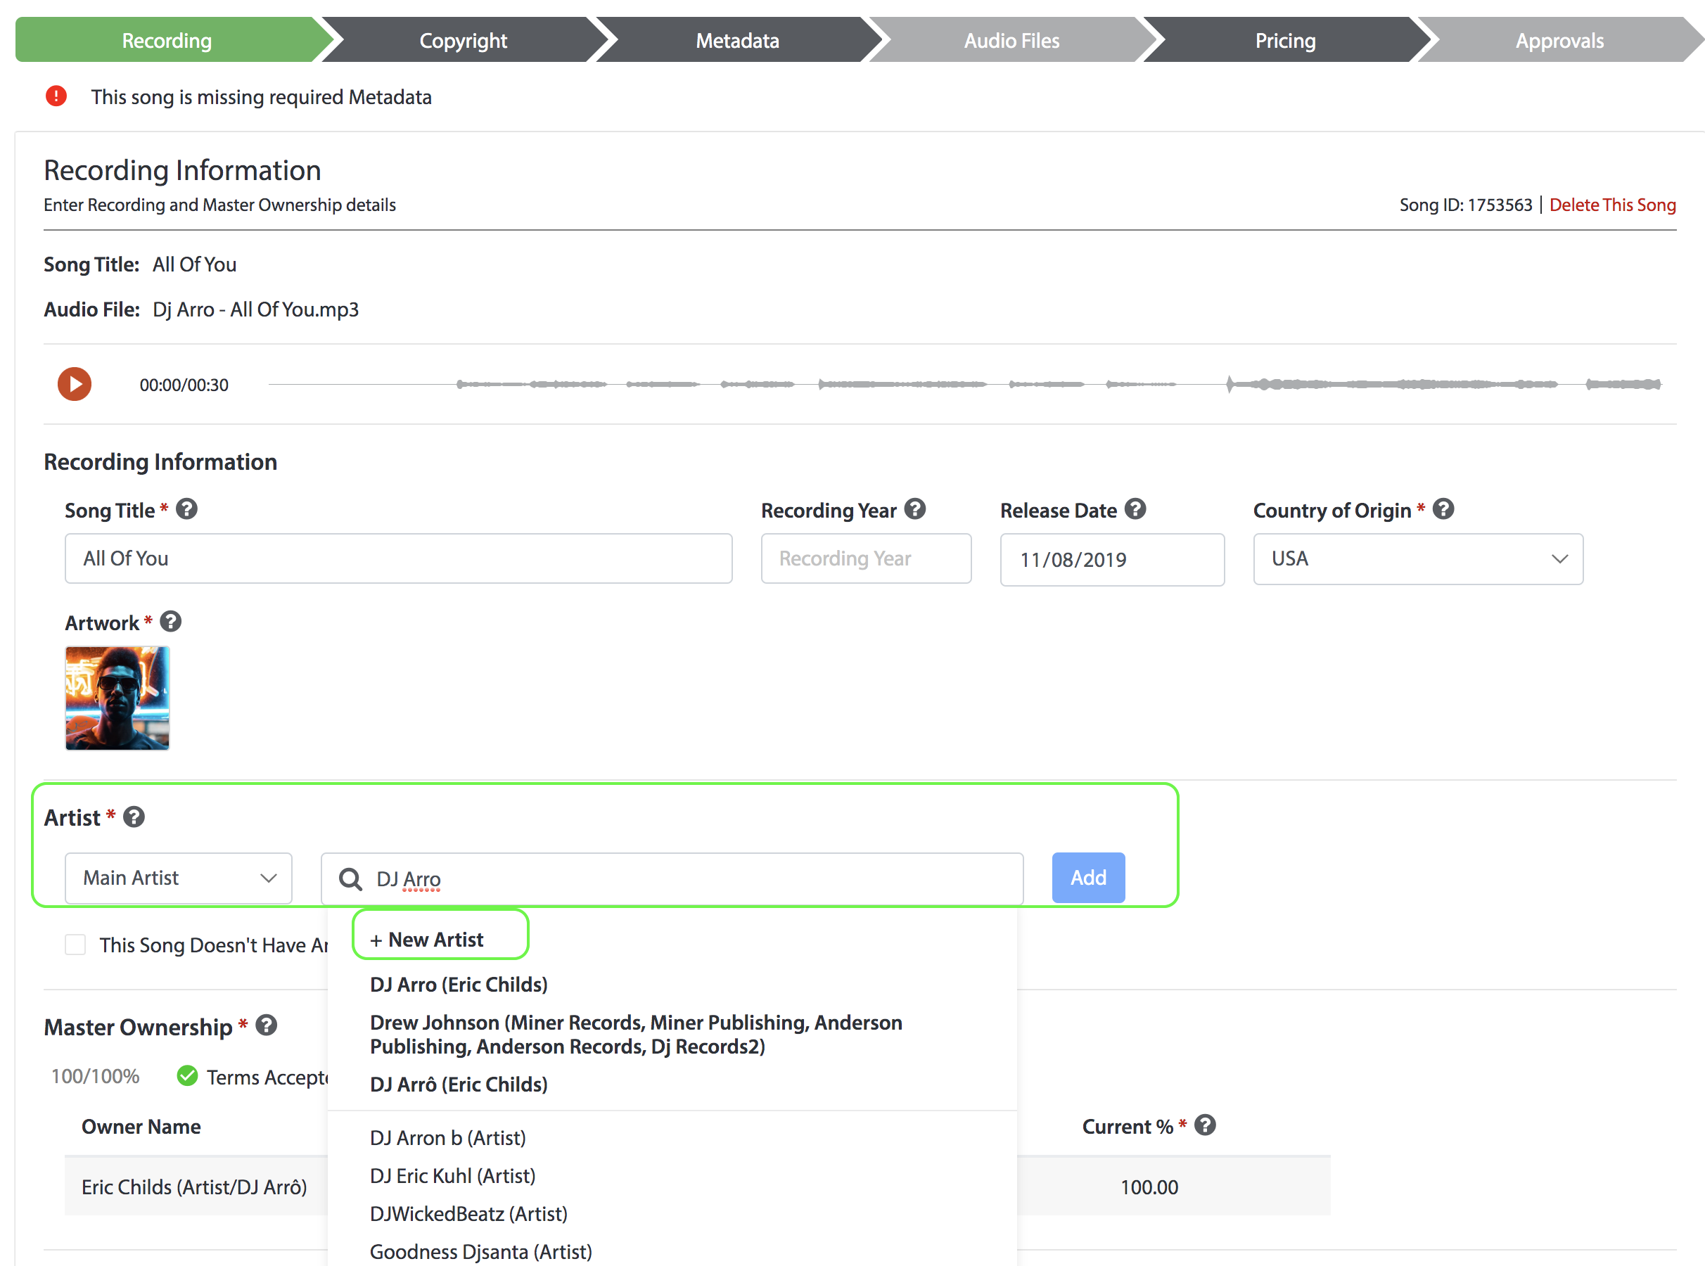Screen dimensions: 1705x1266
Task: Click the artist search magnifier icon
Action: pos(350,879)
